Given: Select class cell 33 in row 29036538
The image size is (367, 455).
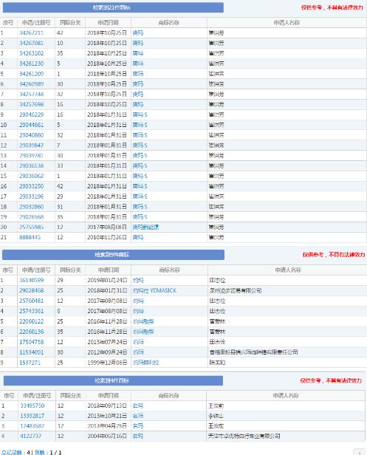Looking at the screenshot, I should point(60,165).
